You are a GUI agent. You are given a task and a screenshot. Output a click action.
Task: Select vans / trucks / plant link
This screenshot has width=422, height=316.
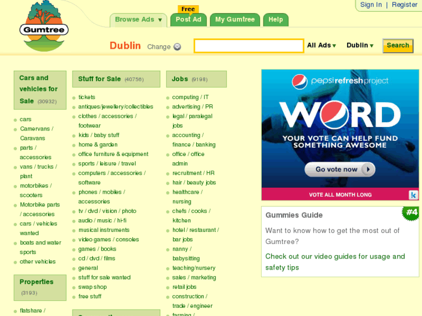[38, 171]
